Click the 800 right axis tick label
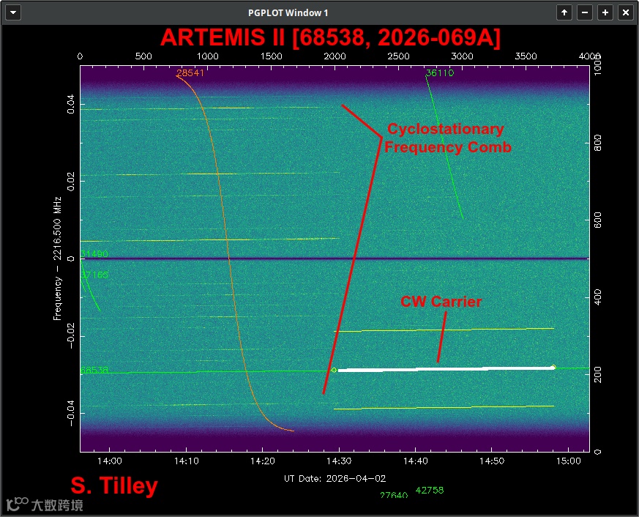The image size is (639, 517). click(x=597, y=143)
